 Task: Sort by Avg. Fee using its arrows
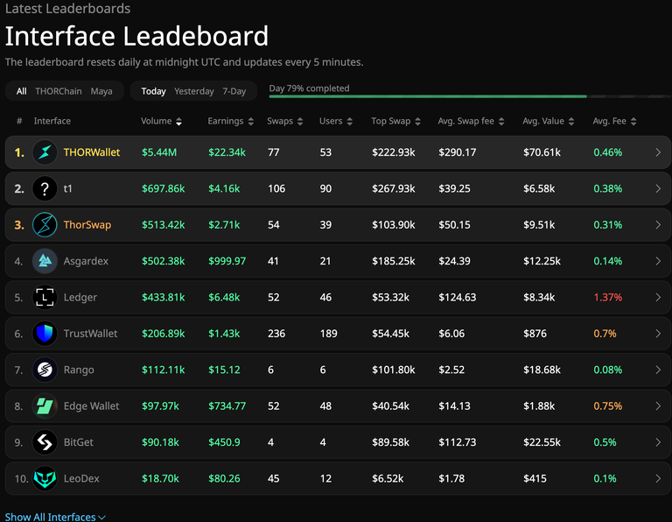pos(633,122)
